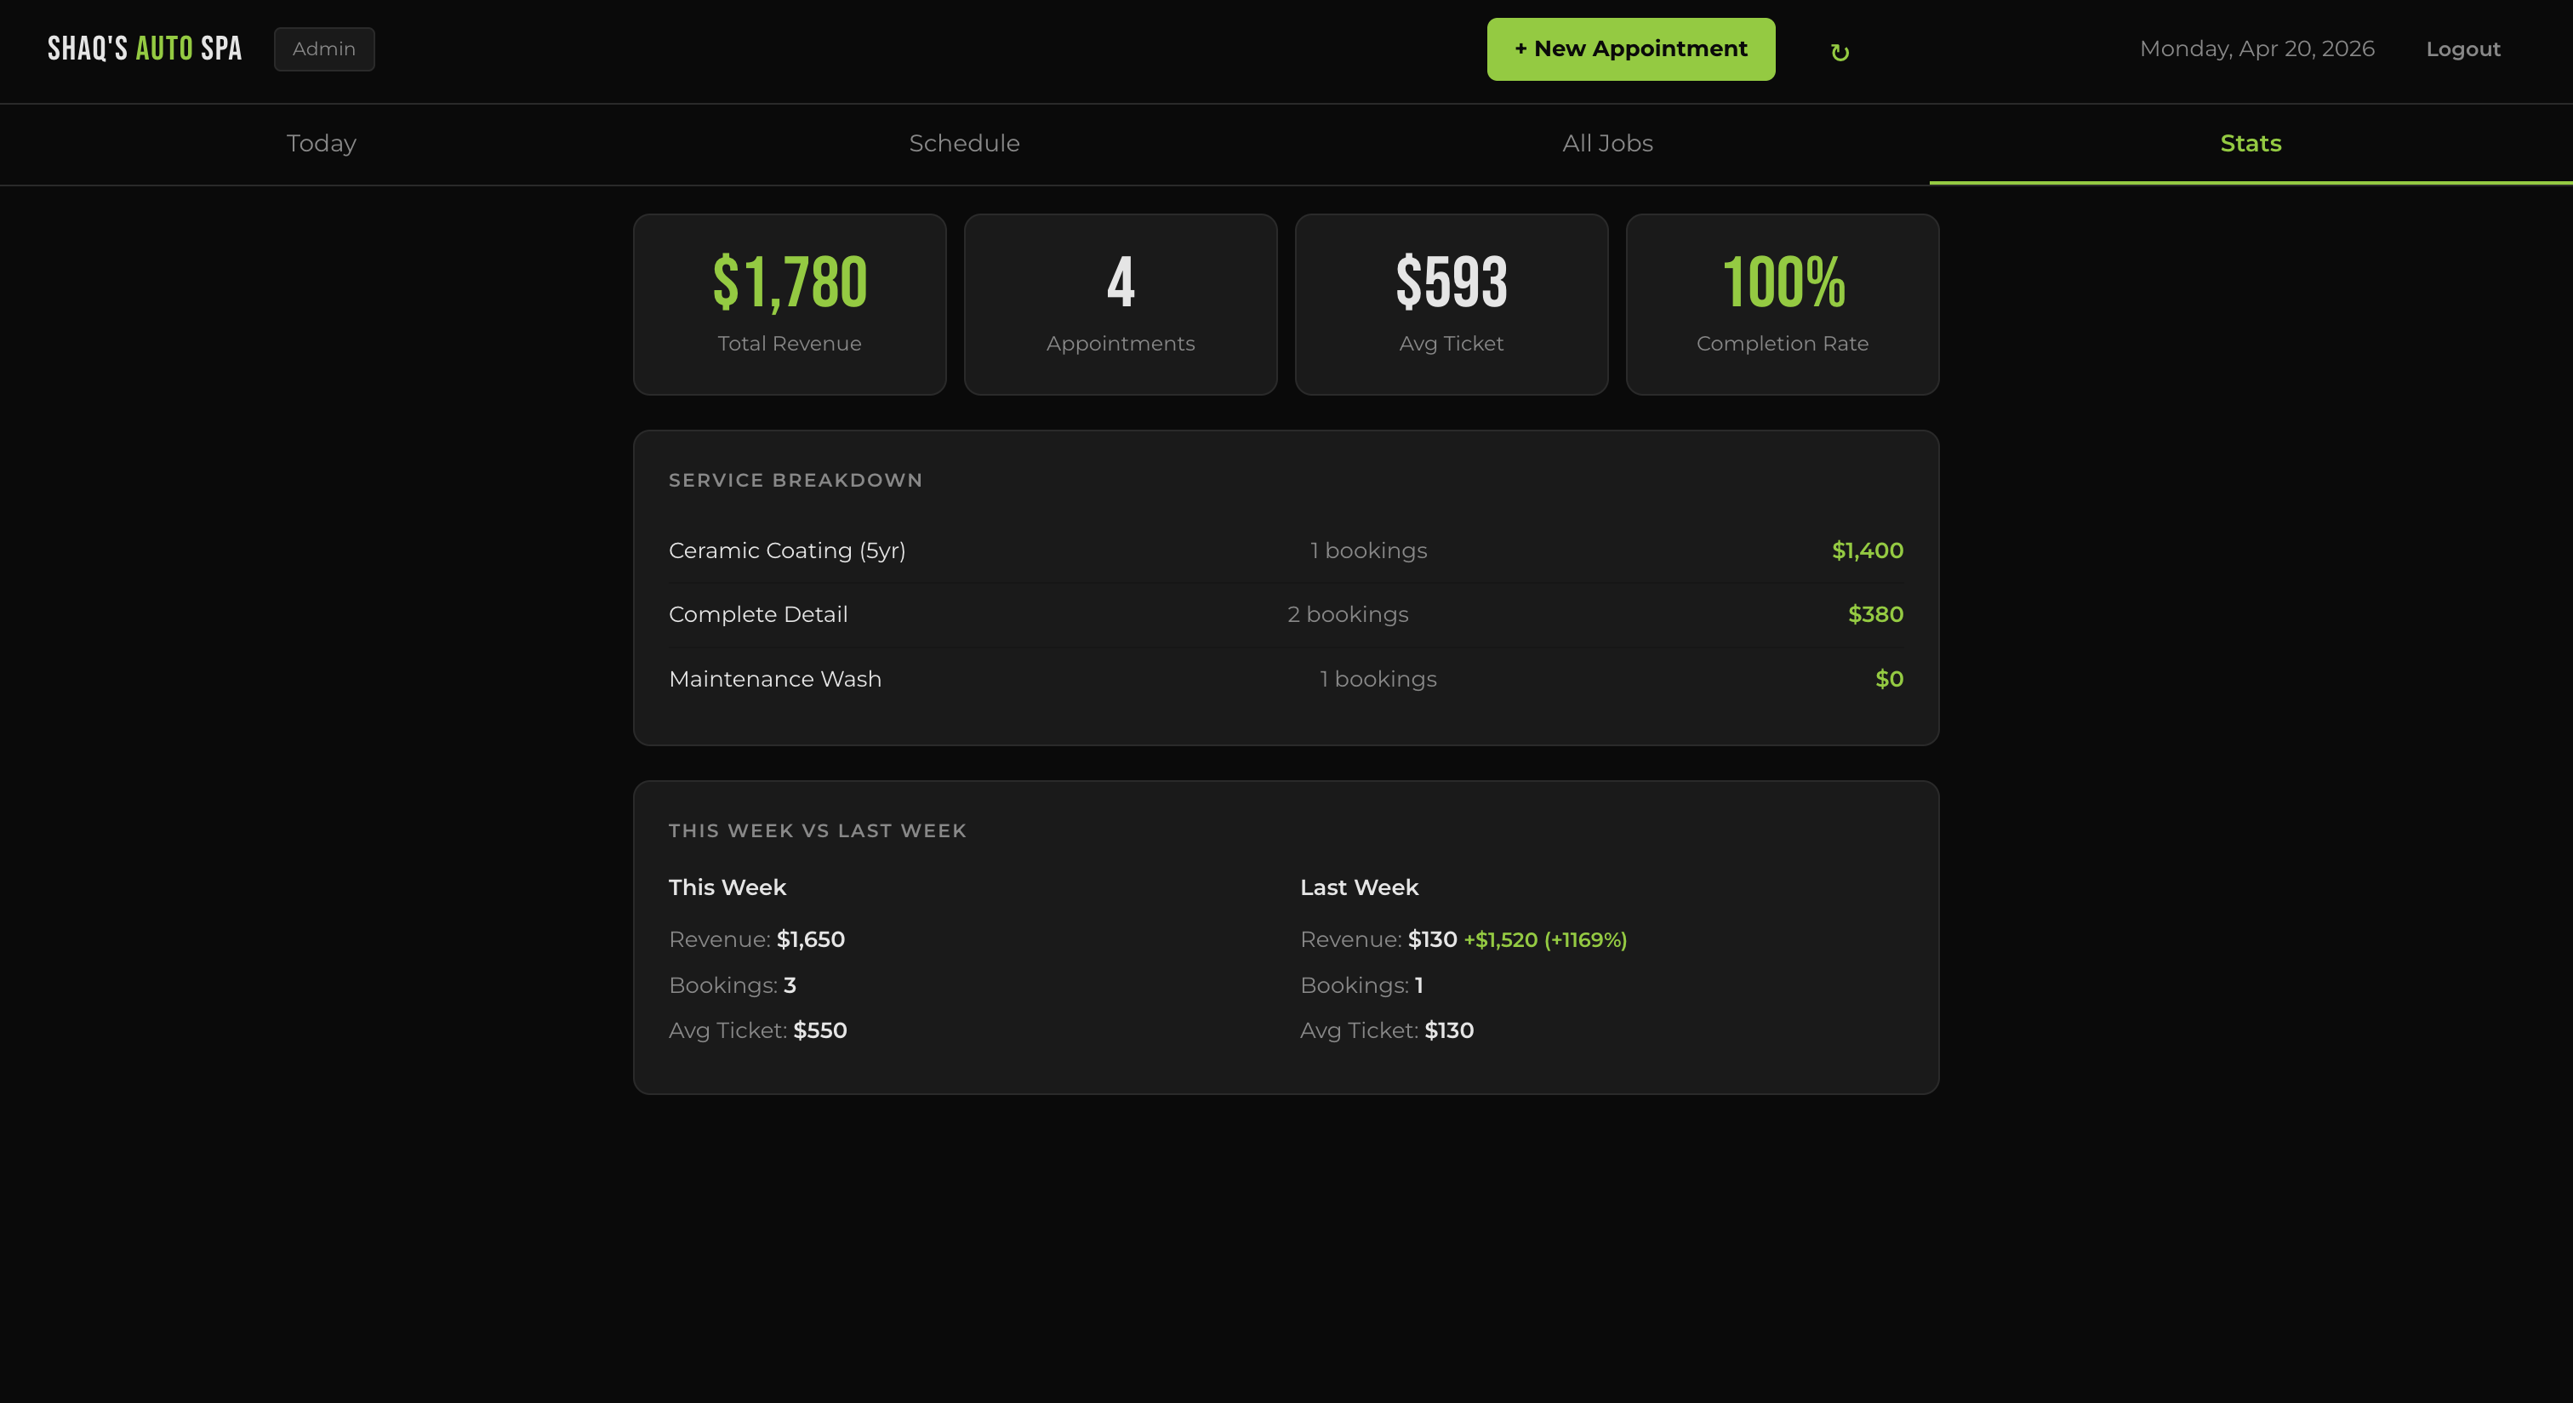Viewport: 2573px width, 1403px height.
Task: Click the Complete Detail service name
Action: coord(758,615)
